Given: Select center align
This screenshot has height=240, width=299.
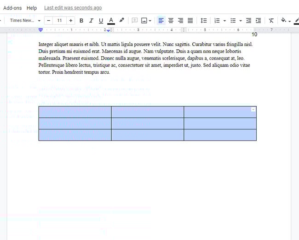Looking at the screenshot, I should pos(171,20).
